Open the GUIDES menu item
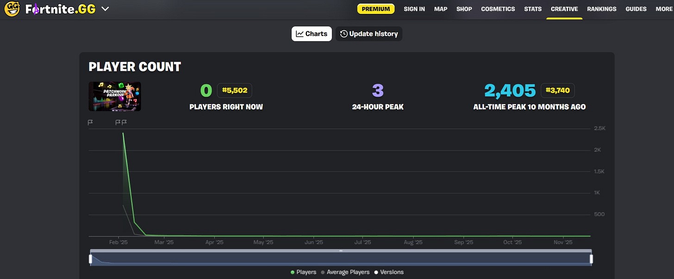The width and height of the screenshot is (674, 279). point(636,9)
